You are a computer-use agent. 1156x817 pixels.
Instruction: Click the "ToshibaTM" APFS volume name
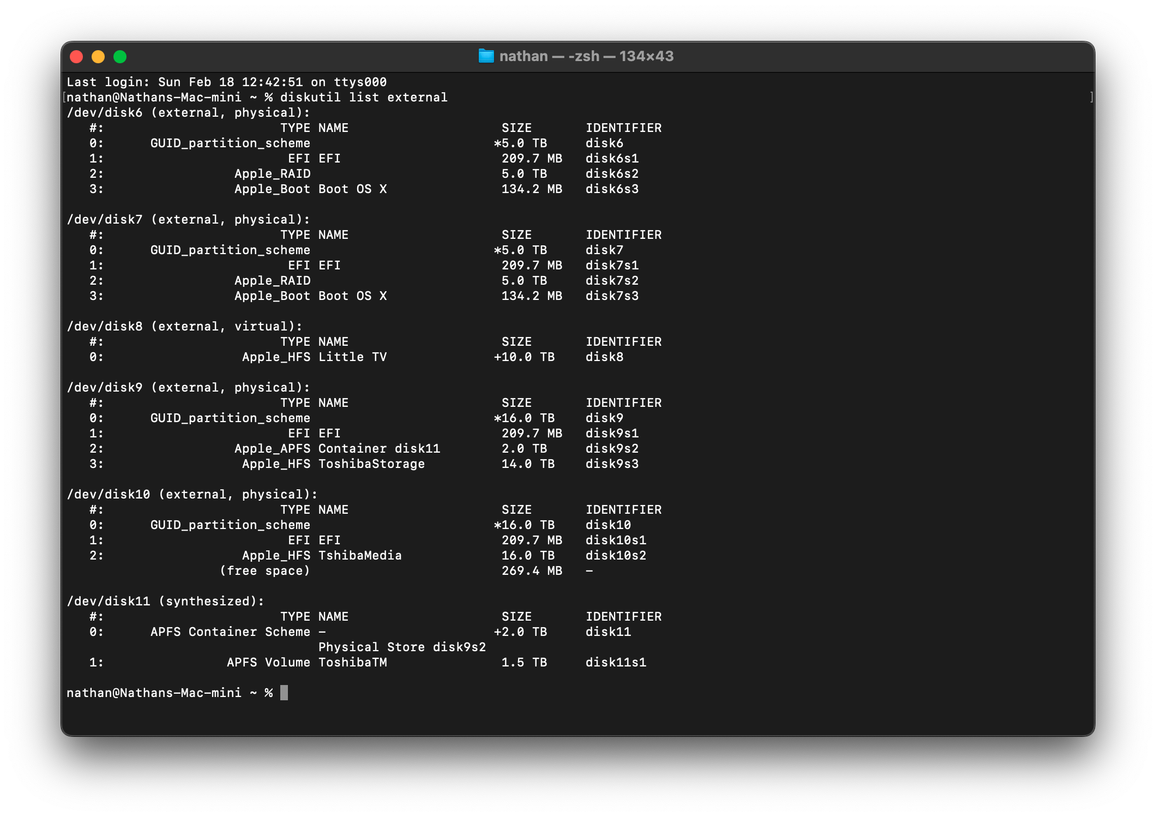point(352,662)
